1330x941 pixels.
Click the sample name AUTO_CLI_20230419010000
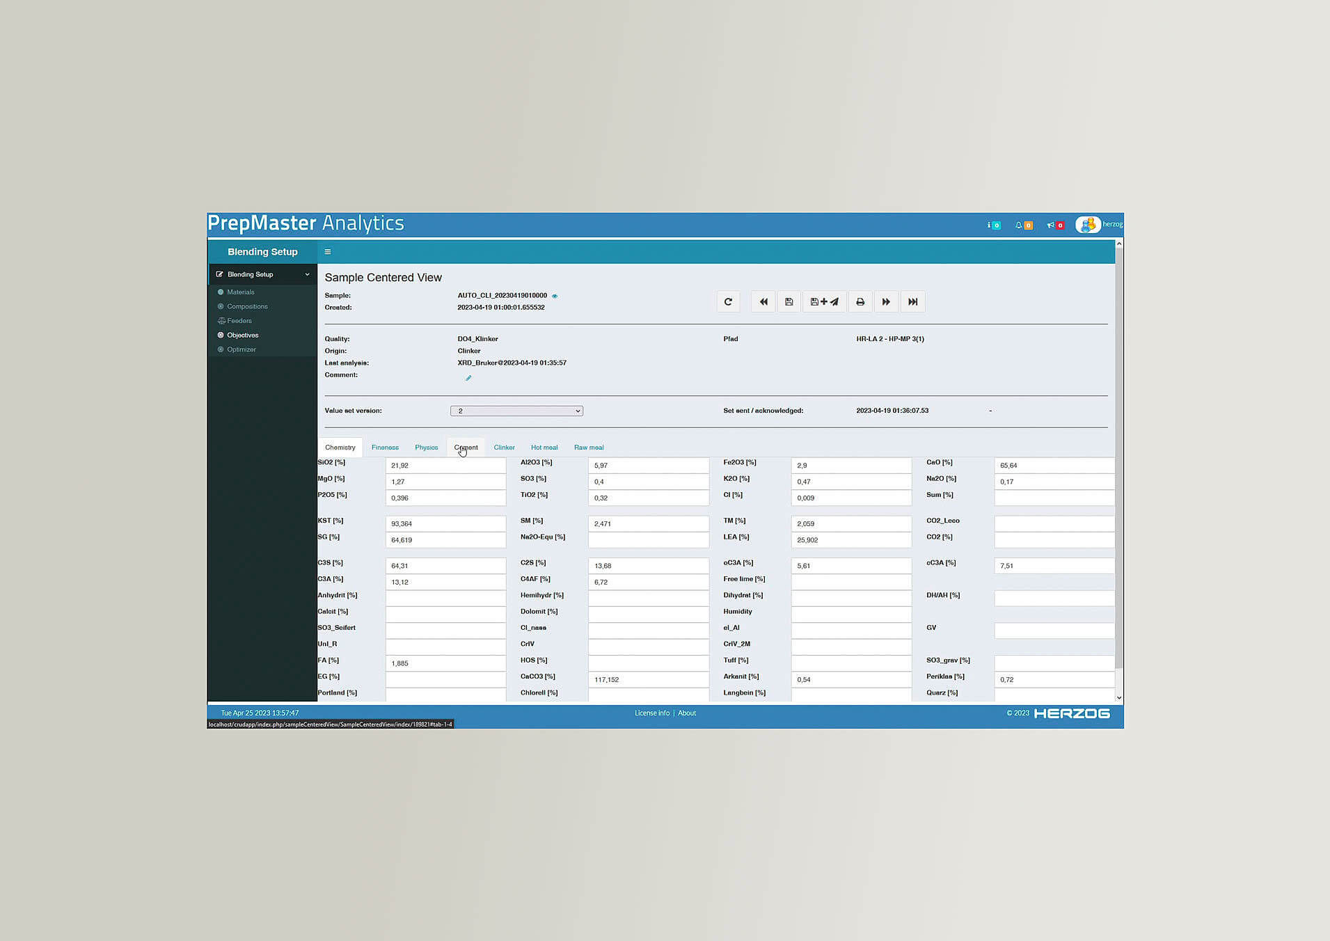502,296
